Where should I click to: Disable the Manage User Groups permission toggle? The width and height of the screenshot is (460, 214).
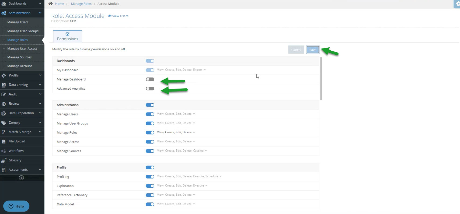tap(150, 123)
